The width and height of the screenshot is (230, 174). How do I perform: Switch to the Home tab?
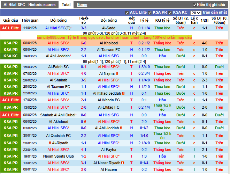82,5
